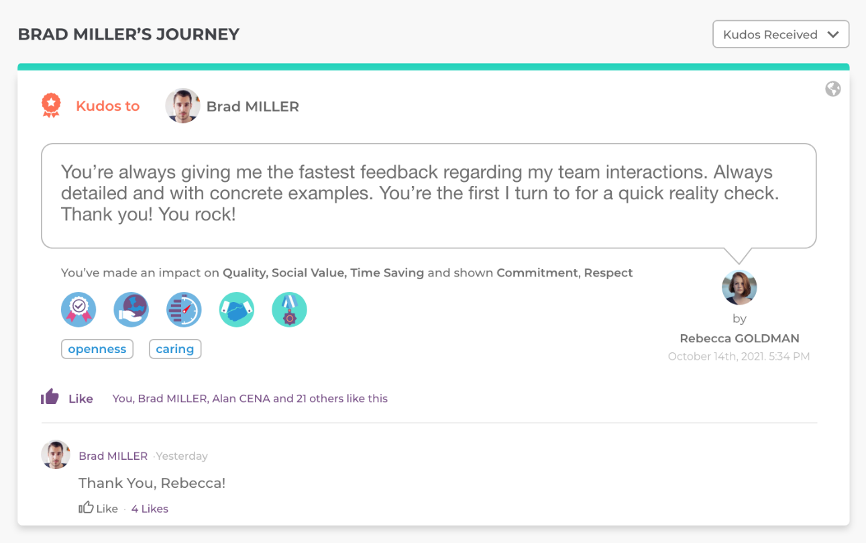Click the Kudos award ribbon icon

pyautogui.click(x=51, y=105)
